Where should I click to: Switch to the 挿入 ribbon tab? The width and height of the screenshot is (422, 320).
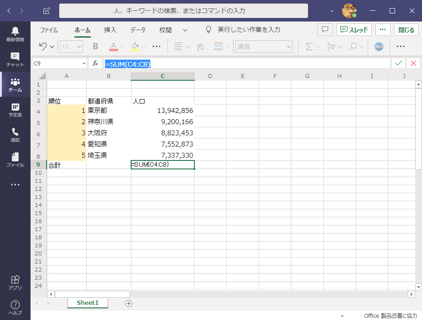point(110,30)
